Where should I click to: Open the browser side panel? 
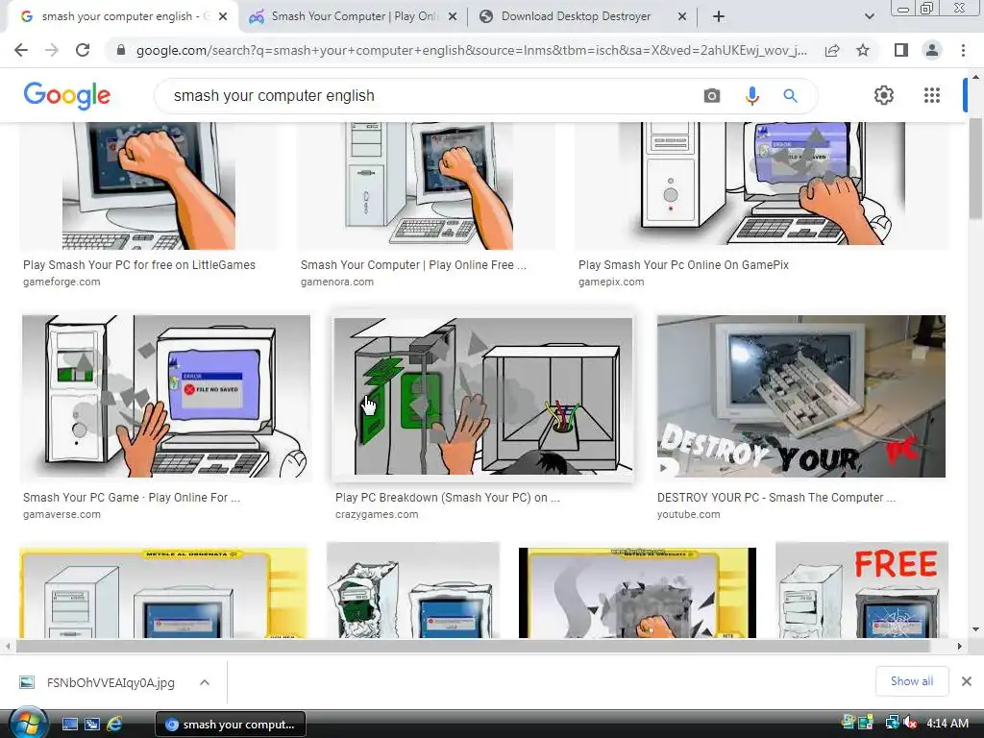tap(901, 50)
